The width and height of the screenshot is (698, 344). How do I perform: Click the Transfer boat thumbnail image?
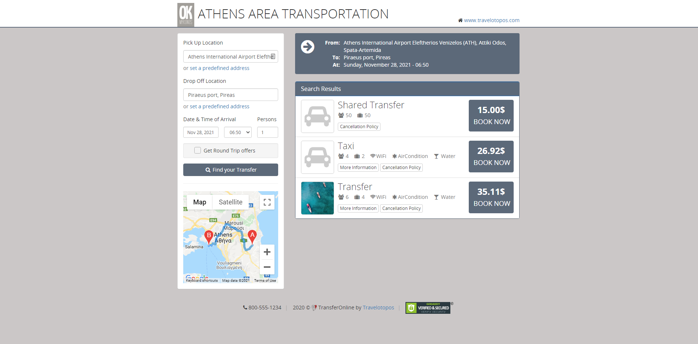tap(317, 198)
